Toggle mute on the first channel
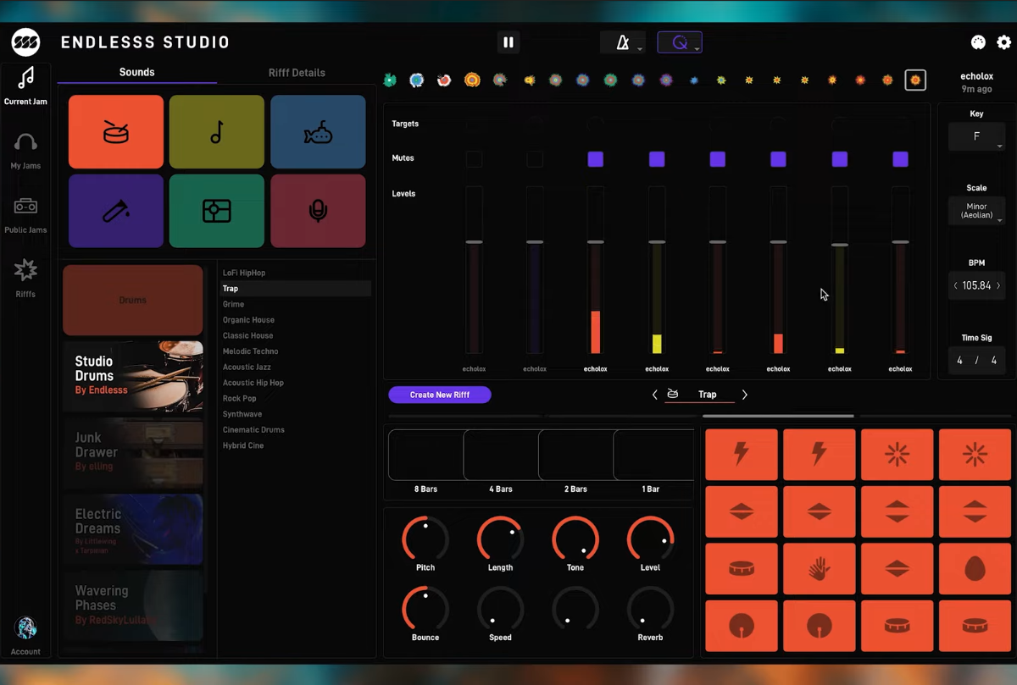This screenshot has height=685, width=1017. click(x=474, y=159)
